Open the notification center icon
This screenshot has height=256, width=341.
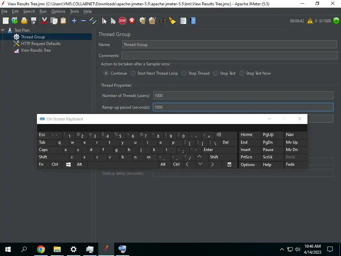click(x=330, y=249)
